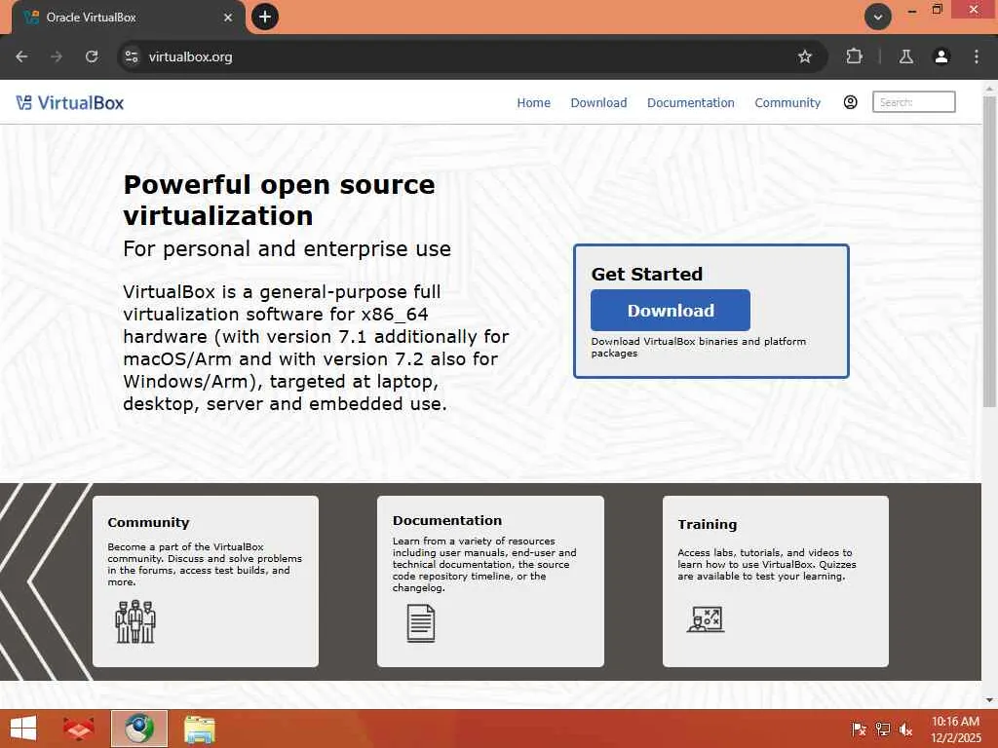This screenshot has width=998, height=748.
Task: Click the page vertical scrollbar thumb
Action: coord(989,251)
